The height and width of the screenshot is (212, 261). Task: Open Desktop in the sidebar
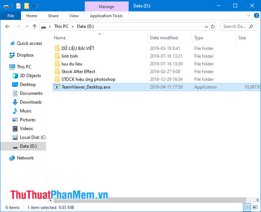click(x=24, y=85)
